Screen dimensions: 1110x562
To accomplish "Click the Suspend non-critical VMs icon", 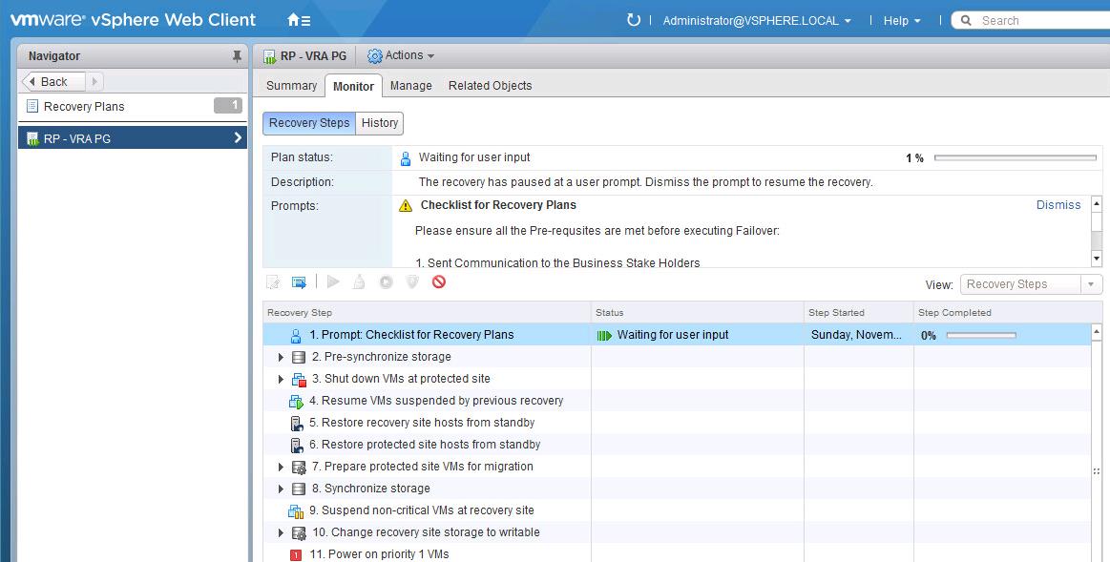I will coord(295,511).
